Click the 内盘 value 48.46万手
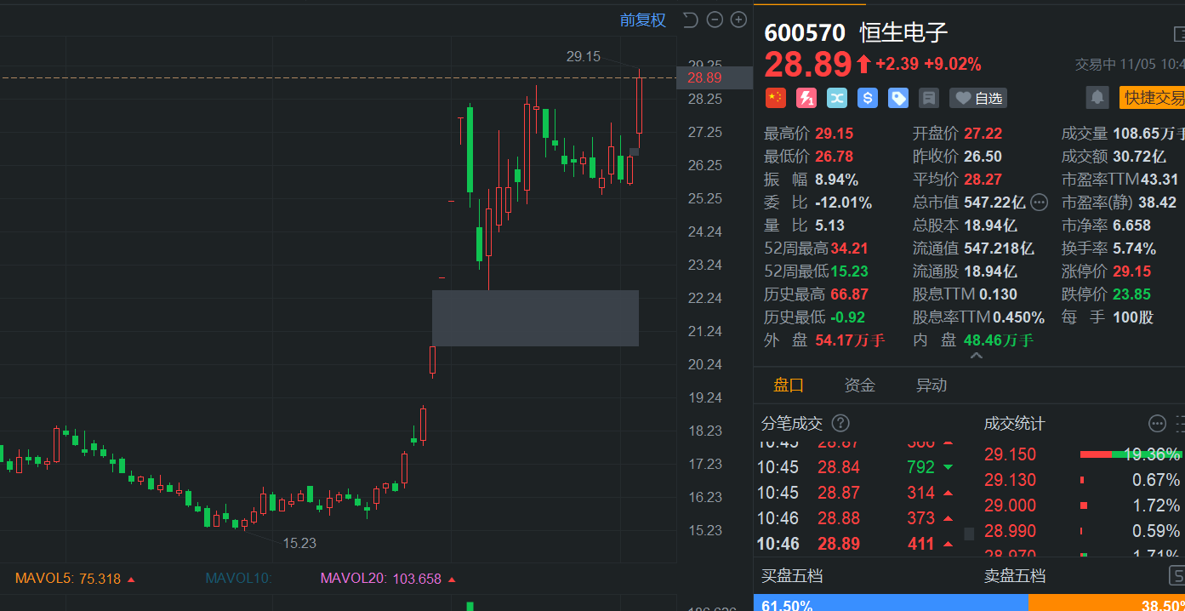The height and width of the screenshot is (611, 1185). [999, 340]
